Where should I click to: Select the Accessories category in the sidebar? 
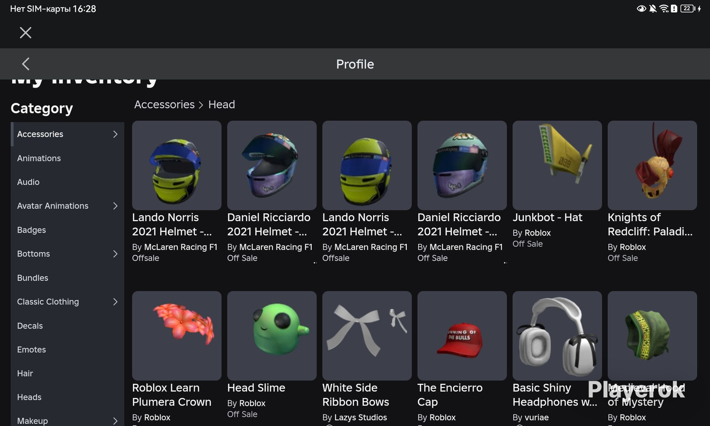[67, 134]
